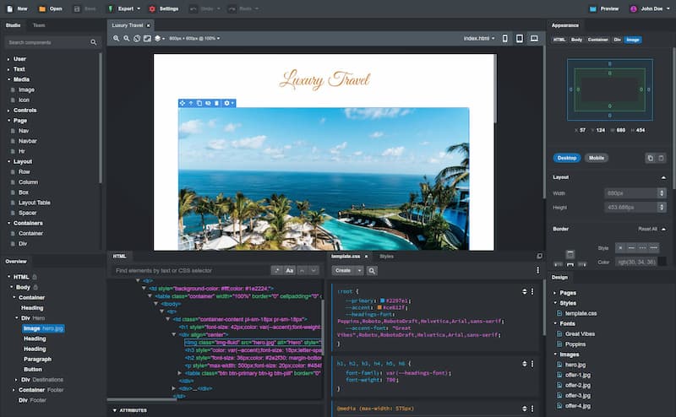
Task: Go to next search match arrow
Action: pos(313,270)
